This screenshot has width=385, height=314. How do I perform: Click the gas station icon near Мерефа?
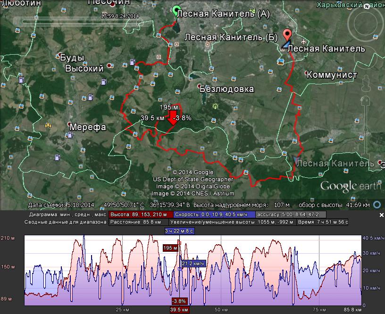pyautogui.click(x=70, y=135)
